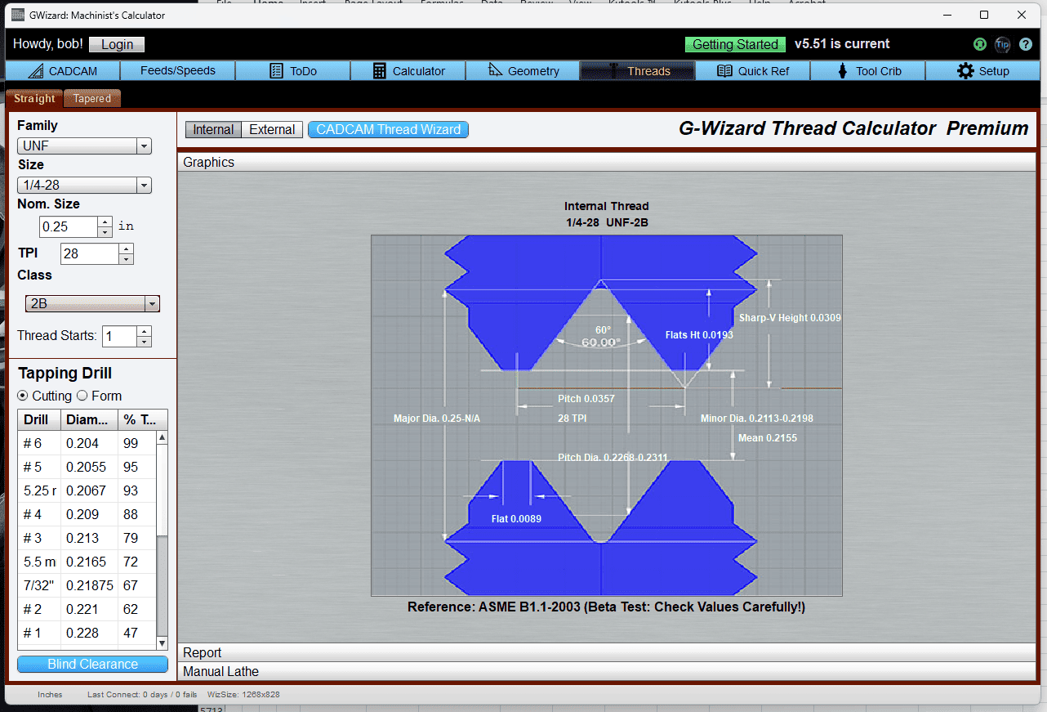Open the Quick Ref reference book
Screen dimensions: 1047x712
coord(752,70)
